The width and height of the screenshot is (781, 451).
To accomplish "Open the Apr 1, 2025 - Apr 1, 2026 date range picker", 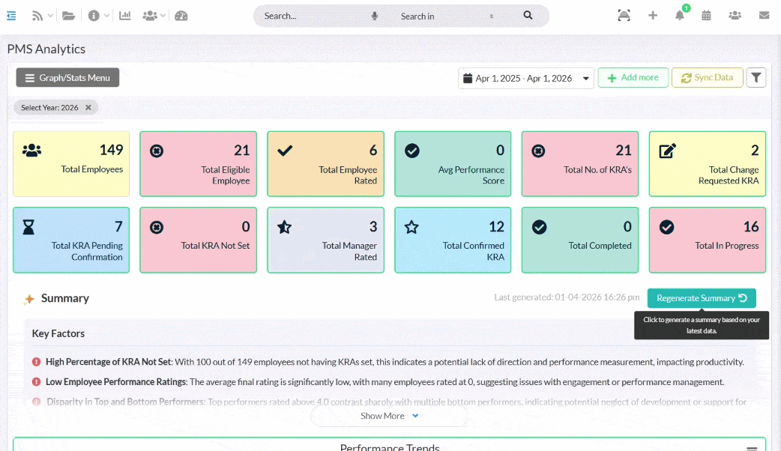I will pos(526,78).
